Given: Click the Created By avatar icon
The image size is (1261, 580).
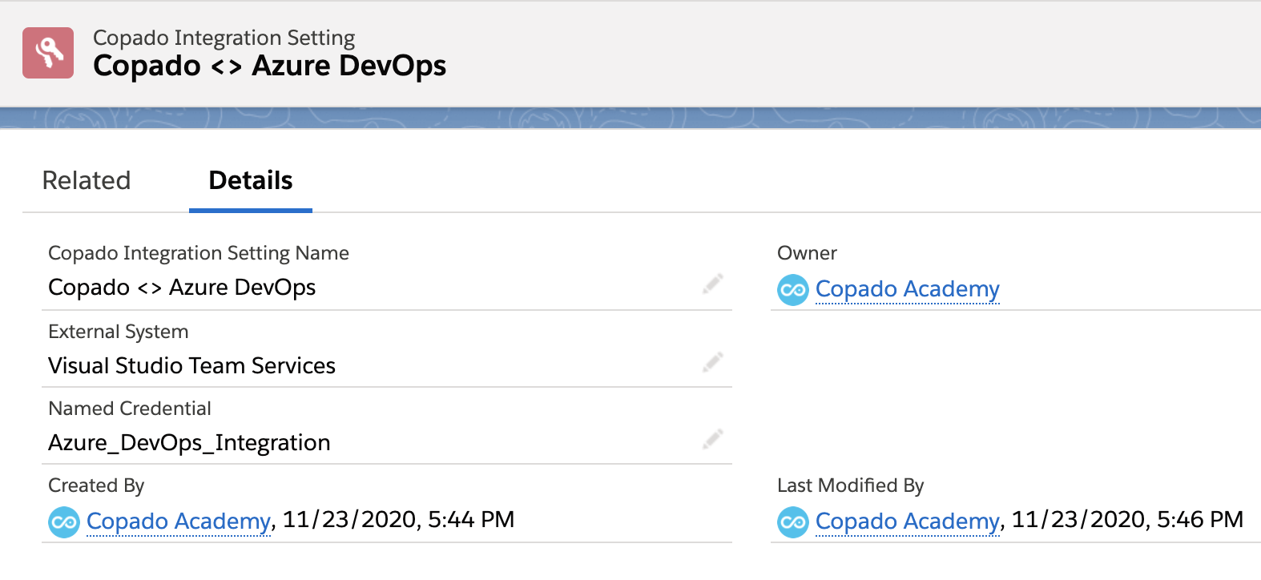Looking at the screenshot, I should pos(64,522).
